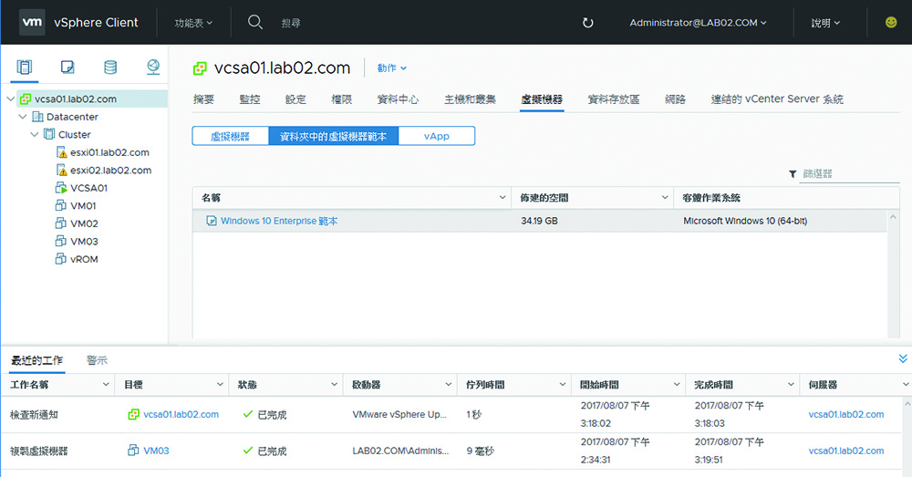Image resolution: width=912 pixels, height=477 pixels.
Task: Switch to the 資料中心 tab
Action: tap(398, 99)
